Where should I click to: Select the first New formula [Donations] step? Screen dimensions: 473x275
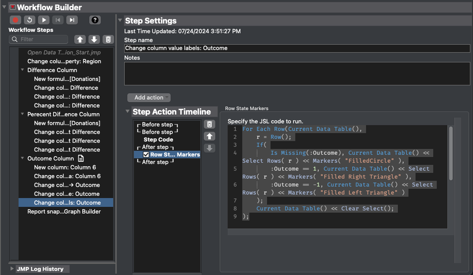[67, 79]
